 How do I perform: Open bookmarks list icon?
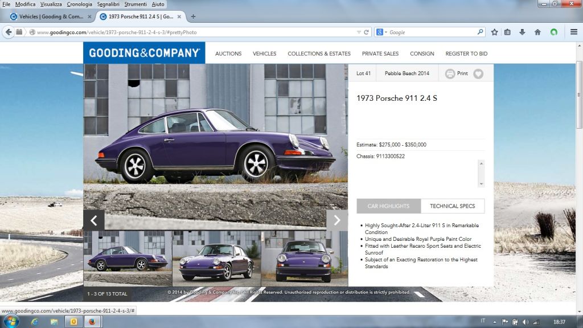click(507, 32)
